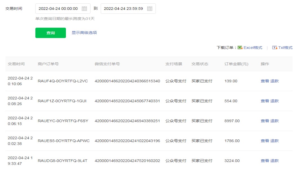Click 退款 for the 3224.00 order
The height and width of the screenshot is (170, 294).
tap(275, 161)
